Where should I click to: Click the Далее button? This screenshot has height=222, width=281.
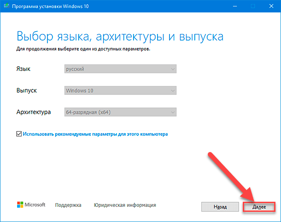tap(259, 207)
